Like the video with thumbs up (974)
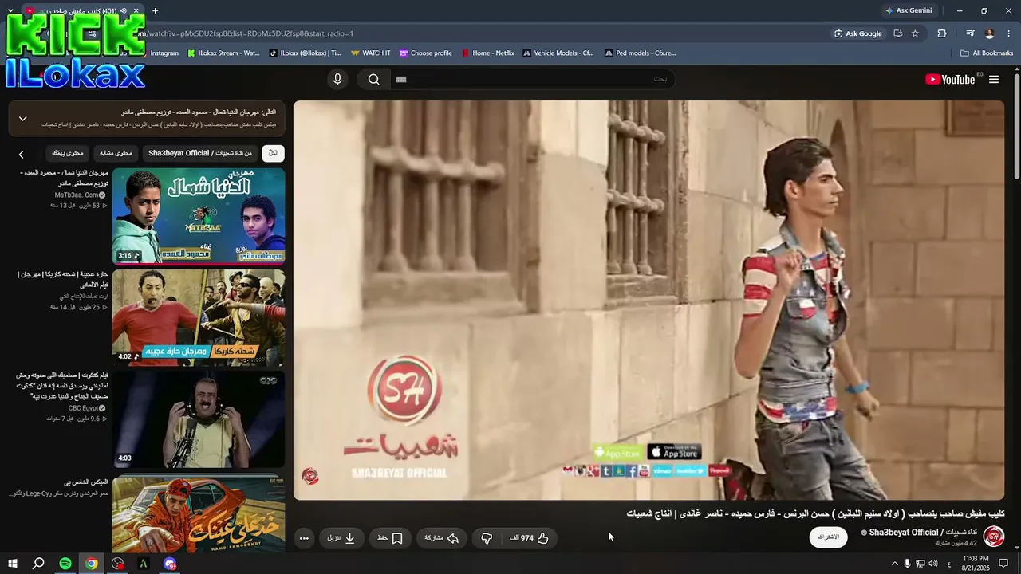Image resolution: width=1021 pixels, height=574 pixels. 530,538
